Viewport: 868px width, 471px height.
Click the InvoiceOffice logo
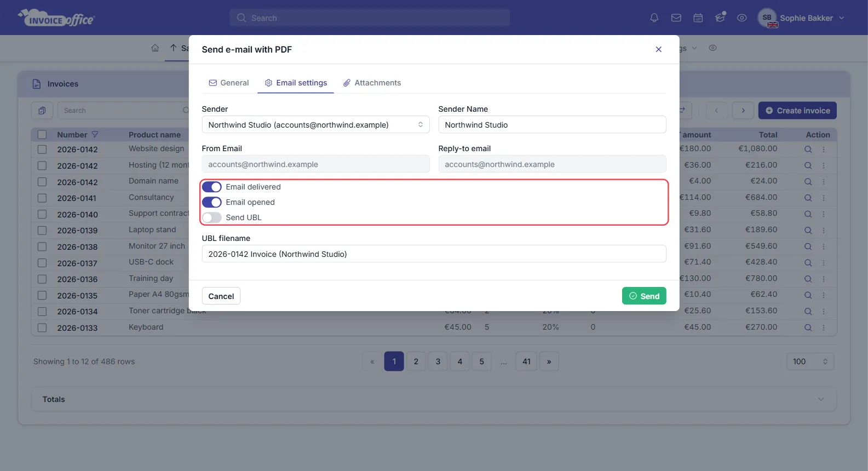click(x=56, y=18)
